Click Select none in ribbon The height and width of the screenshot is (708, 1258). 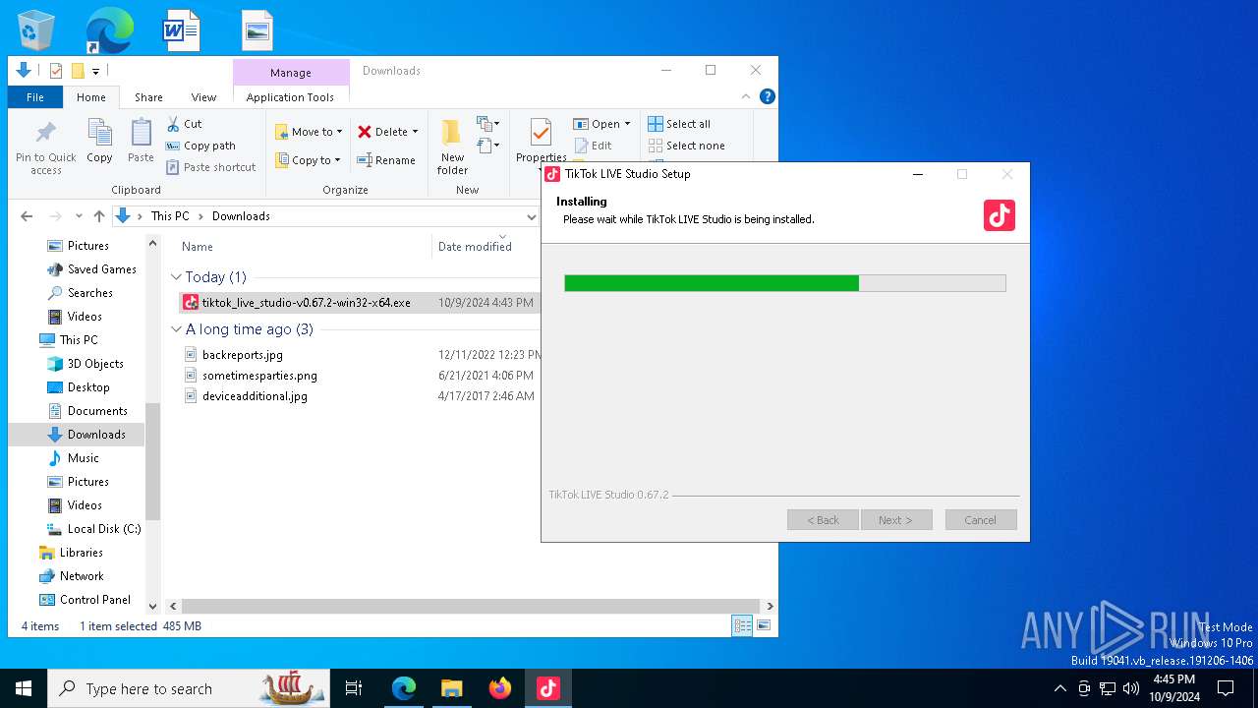point(686,146)
